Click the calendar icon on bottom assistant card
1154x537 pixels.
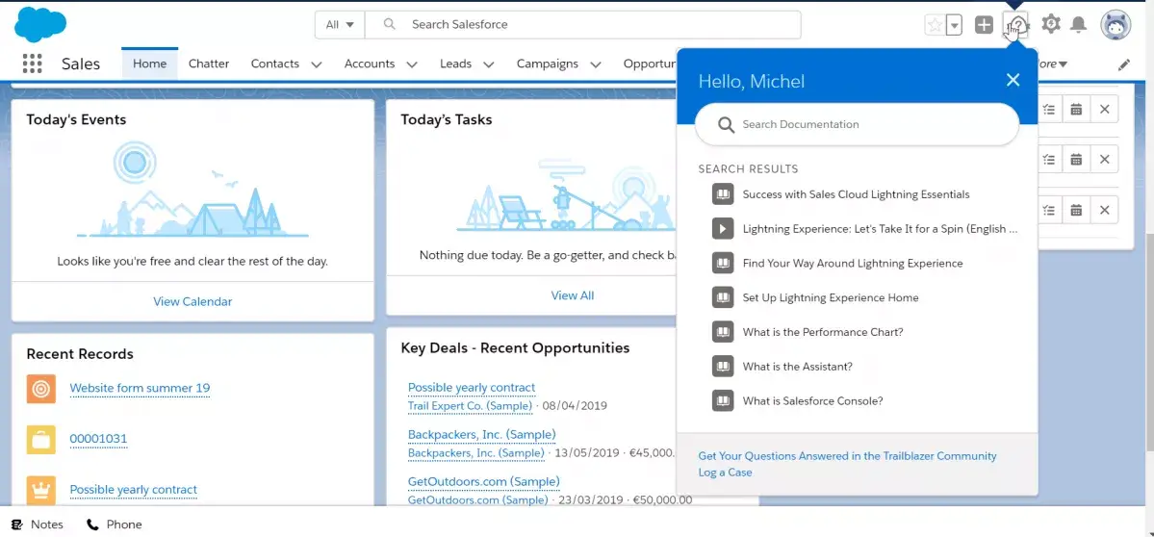(1076, 211)
